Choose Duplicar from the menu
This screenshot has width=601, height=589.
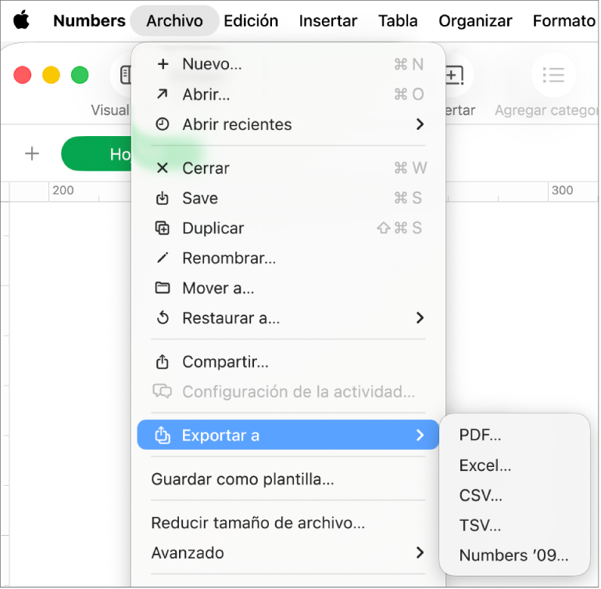tap(288, 228)
